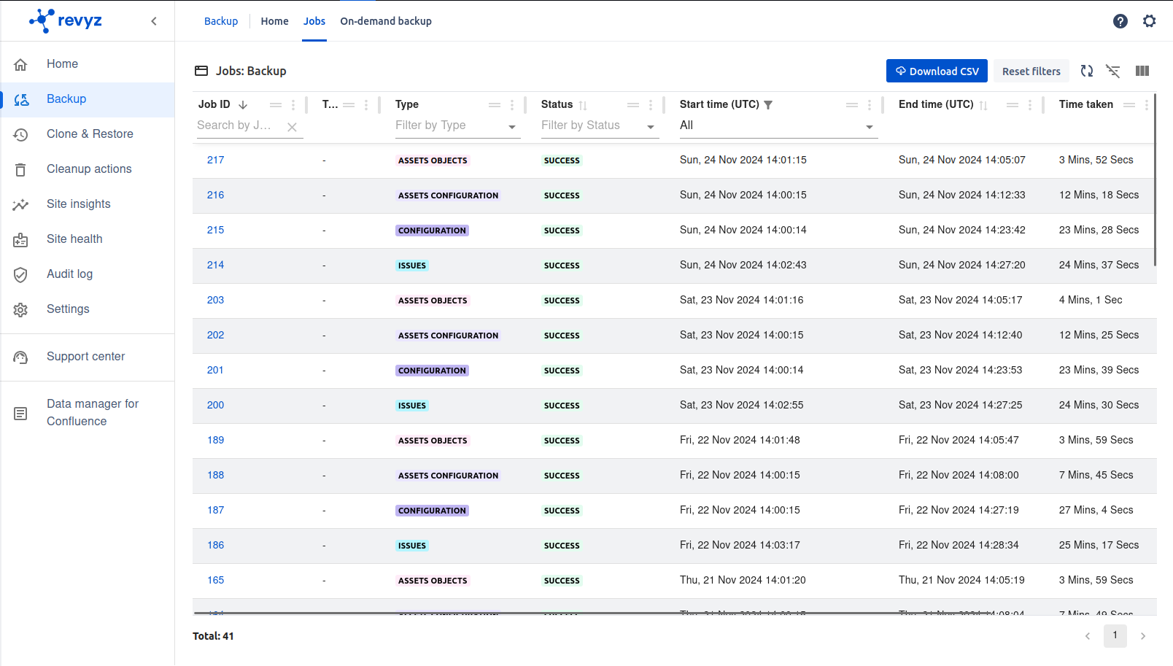
Task: Open the Filter by Status dropdown
Action: [600, 125]
